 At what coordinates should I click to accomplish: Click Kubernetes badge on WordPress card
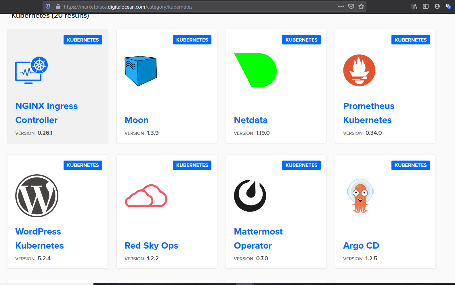pos(83,165)
